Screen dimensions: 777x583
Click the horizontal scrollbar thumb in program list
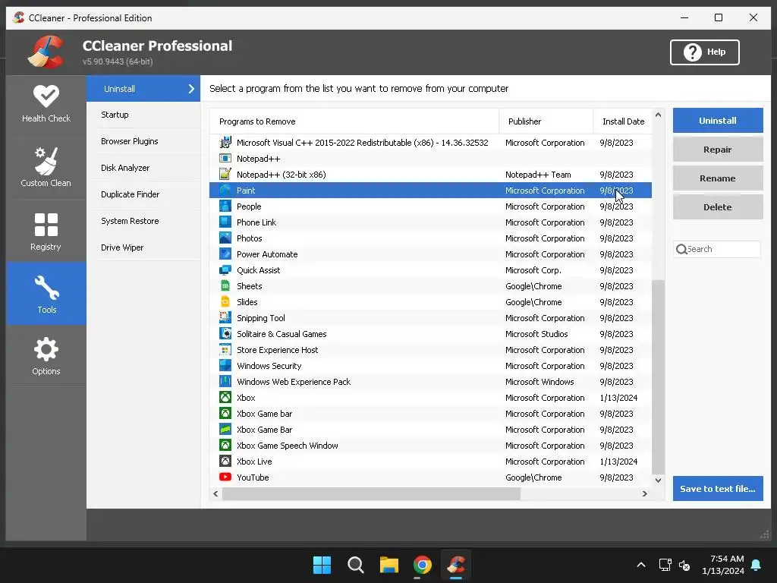tap(371, 493)
